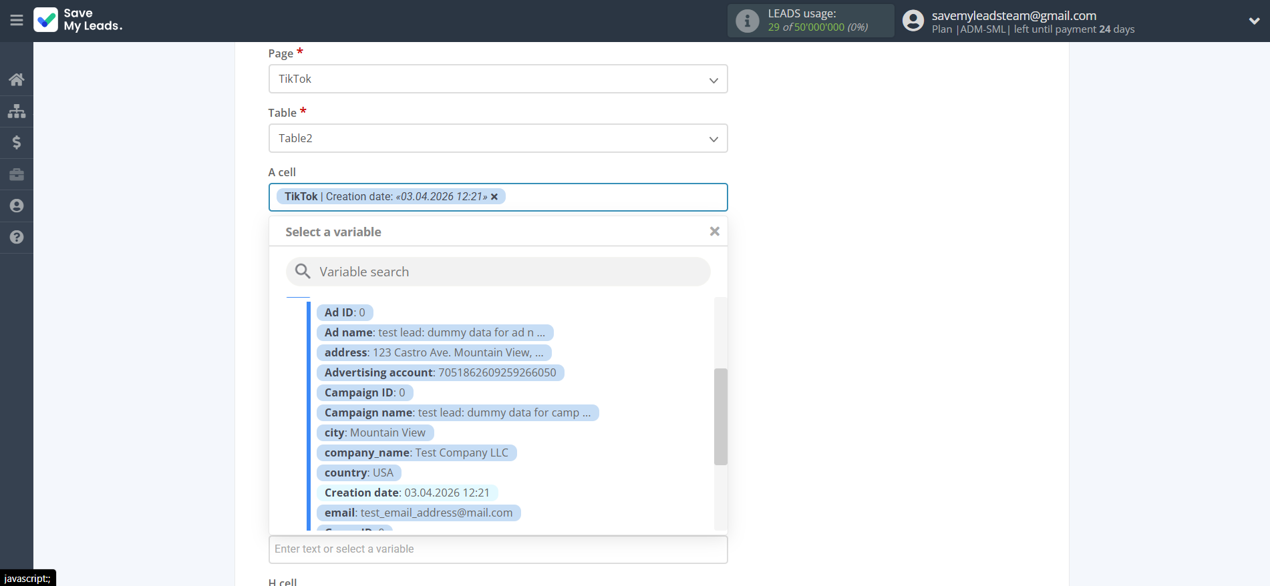
Task: Open the billing dollar icon
Action: (17, 142)
